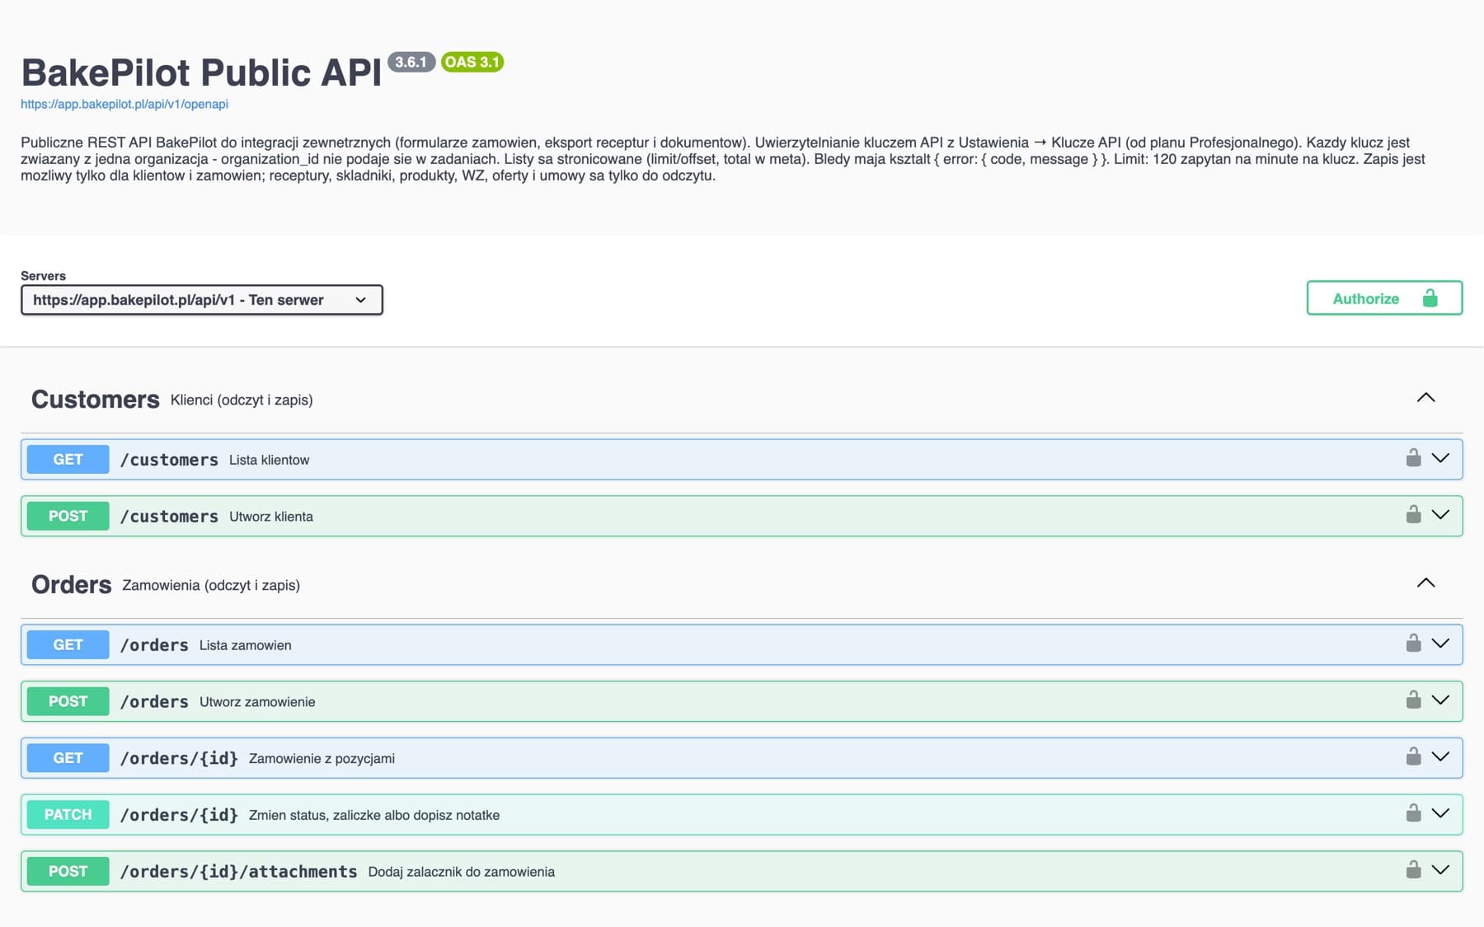Open the openapi specification link
This screenshot has width=1484, height=927.
click(124, 104)
